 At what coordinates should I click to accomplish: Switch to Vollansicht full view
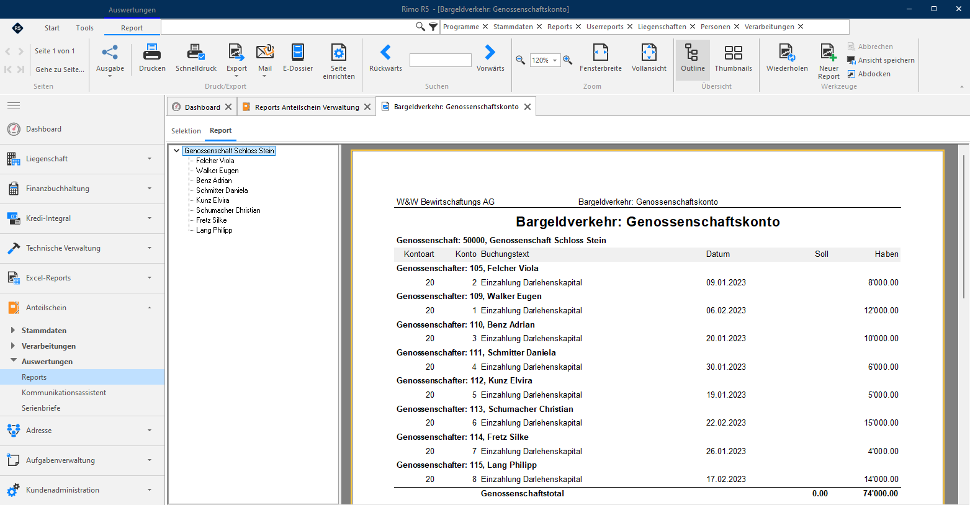pyautogui.click(x=649, y=58)
